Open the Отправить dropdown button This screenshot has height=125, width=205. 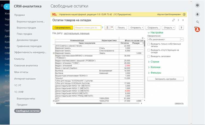coord(136,28)
